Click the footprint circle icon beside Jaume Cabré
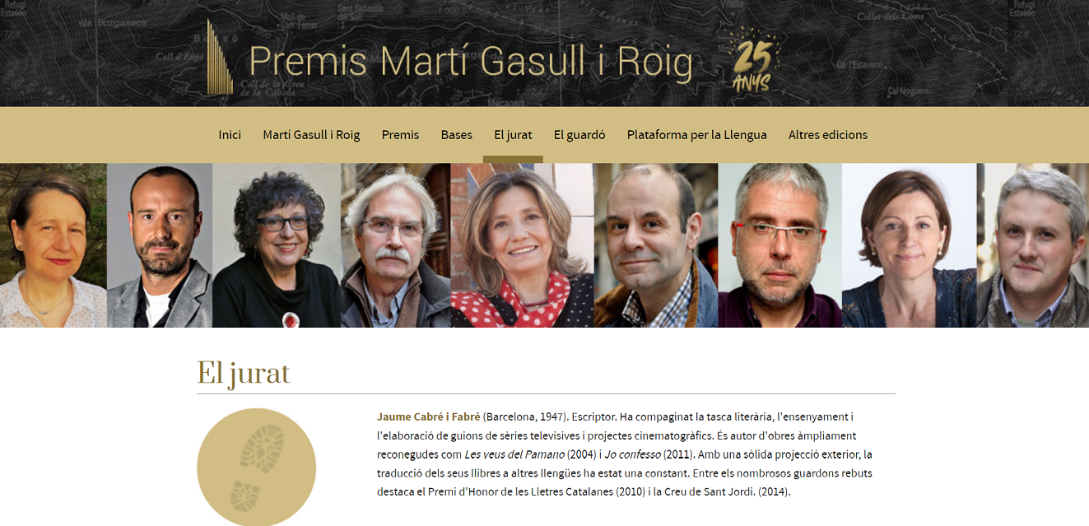The height and width of the screenshot is (526, 1089). pos(256,467)
